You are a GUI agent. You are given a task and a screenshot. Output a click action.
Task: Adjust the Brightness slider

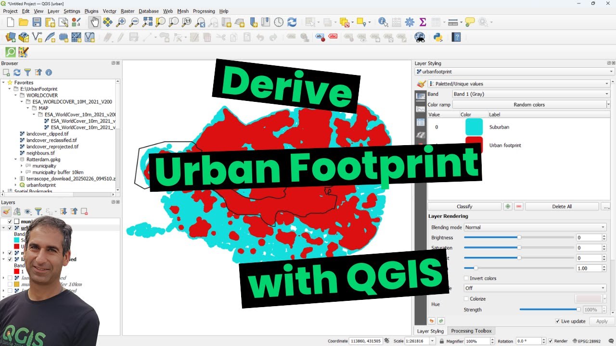click(x=519, y=237)
